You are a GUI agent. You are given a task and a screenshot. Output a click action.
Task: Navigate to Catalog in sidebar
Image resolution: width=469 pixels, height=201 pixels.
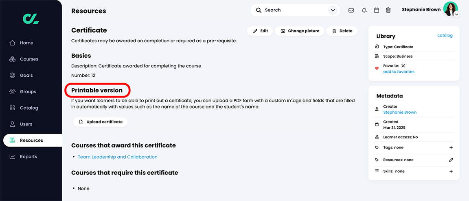click(29, 108)
